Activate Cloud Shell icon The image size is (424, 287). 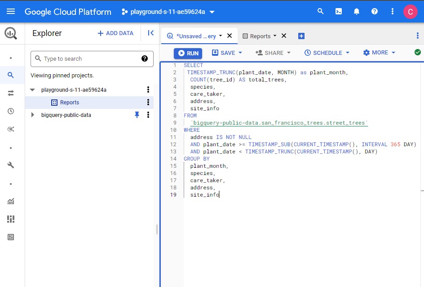(x=339, y=11)
